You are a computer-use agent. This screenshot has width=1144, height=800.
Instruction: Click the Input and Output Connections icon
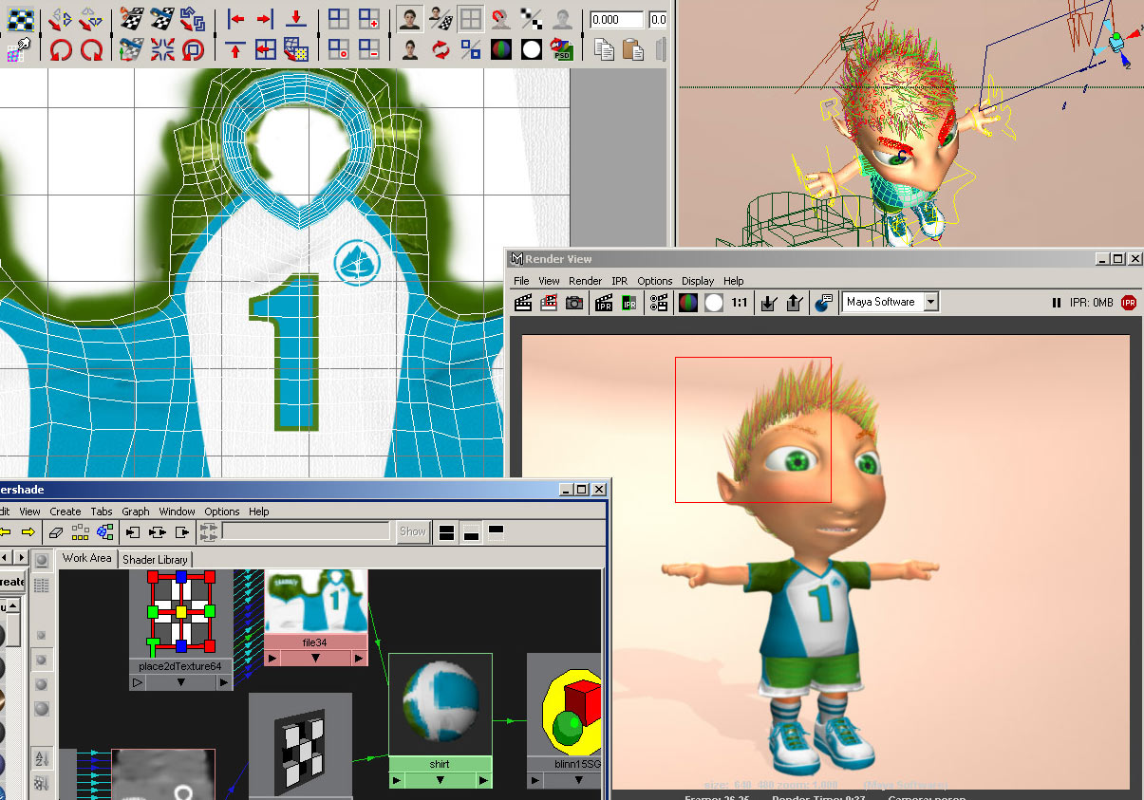click(158, 532)
